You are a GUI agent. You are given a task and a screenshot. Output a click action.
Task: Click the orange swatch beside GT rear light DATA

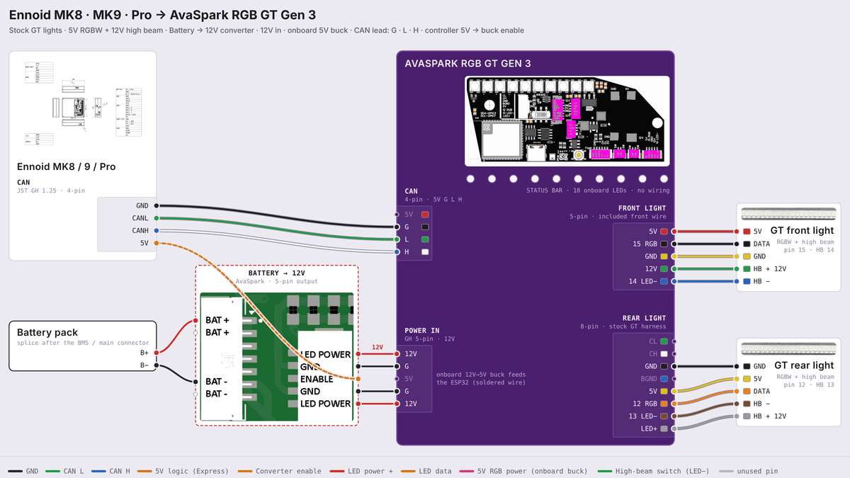click(747, 391)
